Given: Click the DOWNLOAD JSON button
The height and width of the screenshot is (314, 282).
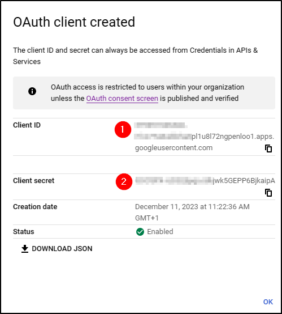Looking at the screenshot, I should click(x=57, y=248).
